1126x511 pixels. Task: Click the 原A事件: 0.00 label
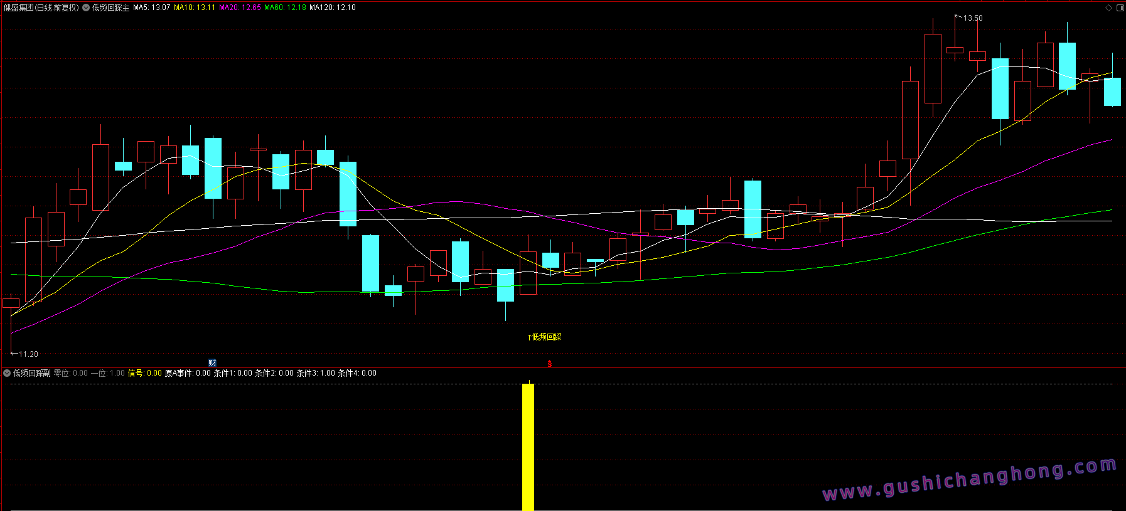click(x=188, y=373)
